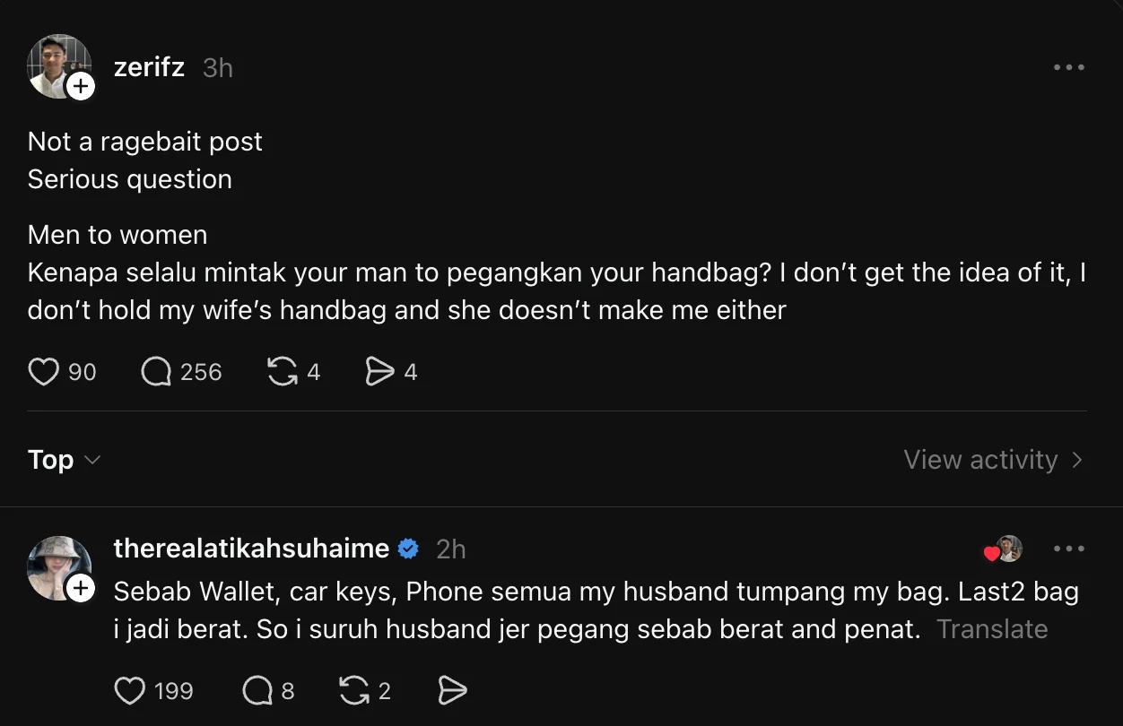Translate therealatikahsuhaime's reply
The image size is (1123, 726).
[992, 629]
